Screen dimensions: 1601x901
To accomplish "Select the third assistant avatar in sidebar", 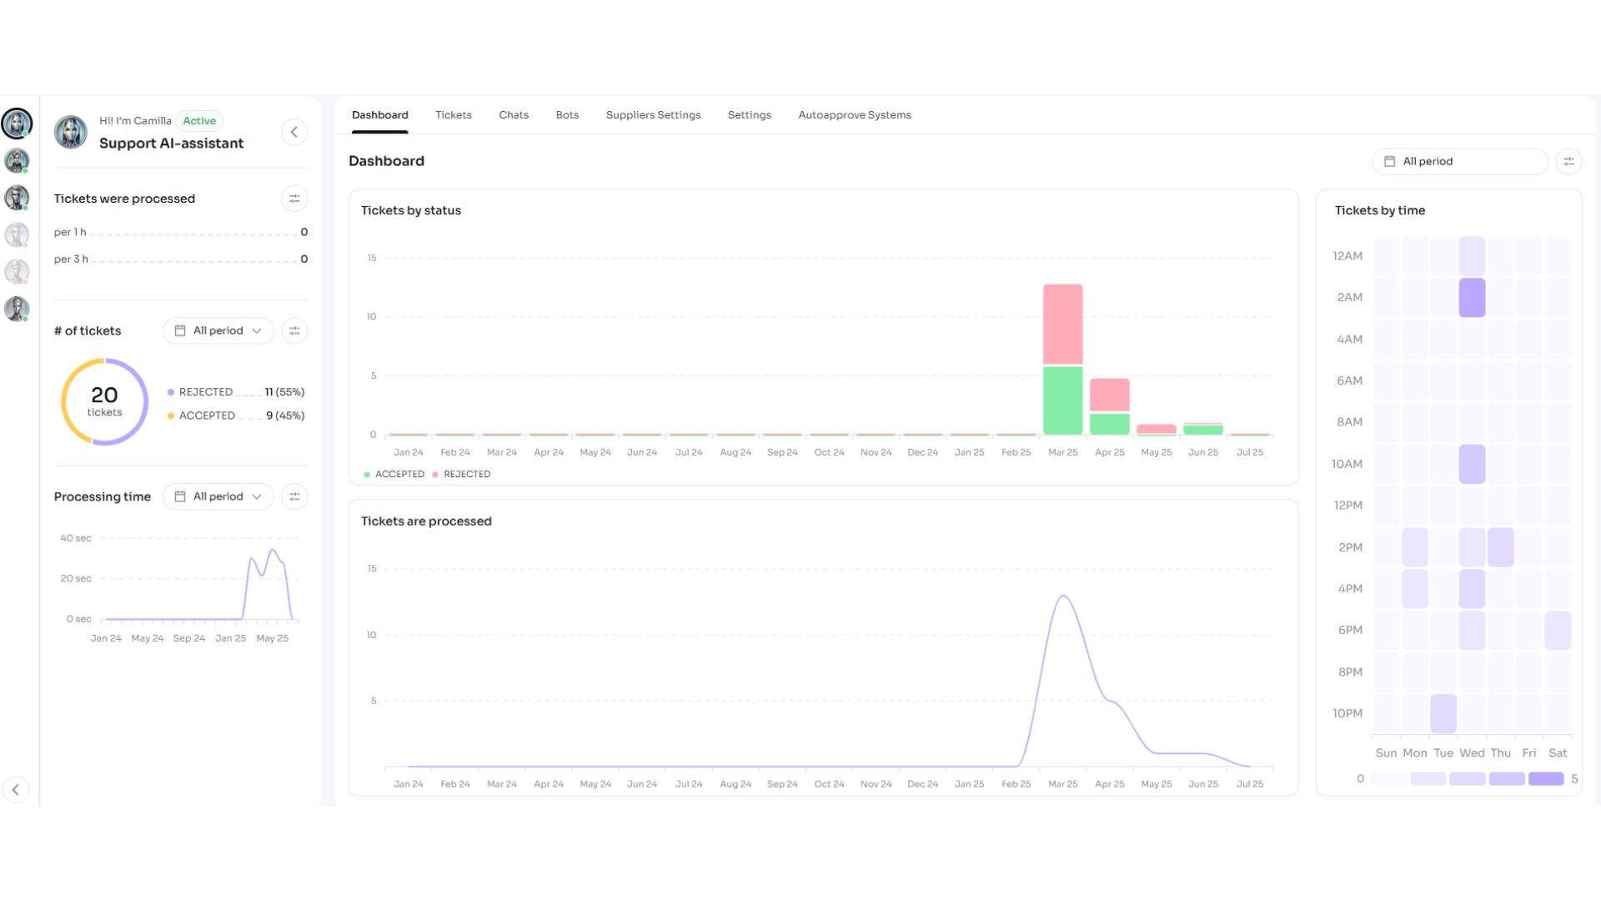I will (17, 198).
